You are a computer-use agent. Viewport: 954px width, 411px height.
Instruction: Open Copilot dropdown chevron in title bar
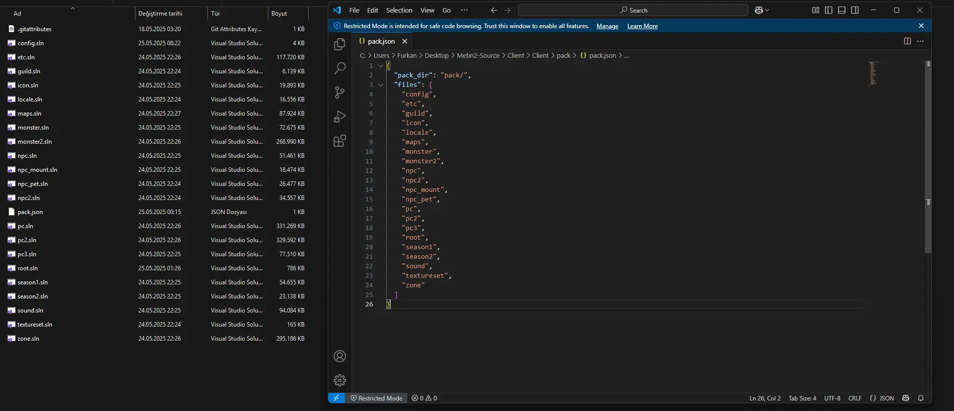click(767, 10)
